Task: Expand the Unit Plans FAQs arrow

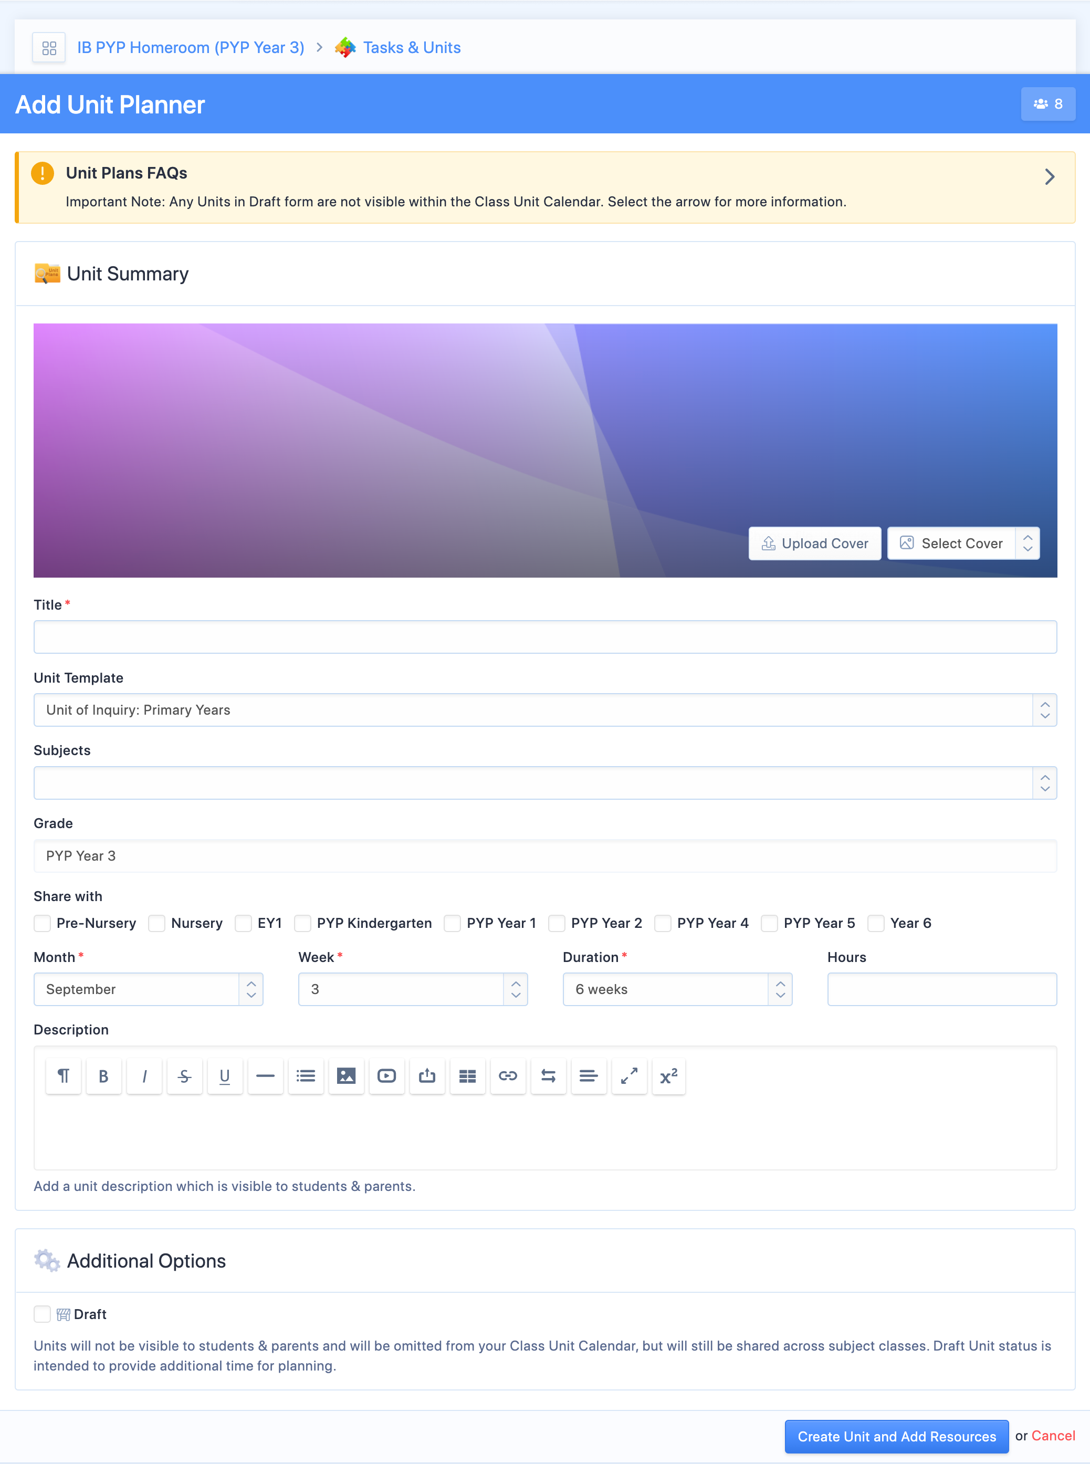Action: tap(1050, 177)
